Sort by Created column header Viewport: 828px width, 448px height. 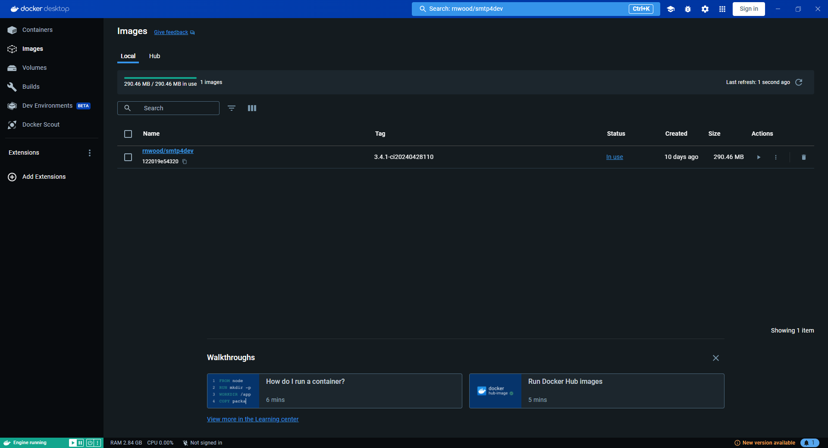click(x=676, y=134)
